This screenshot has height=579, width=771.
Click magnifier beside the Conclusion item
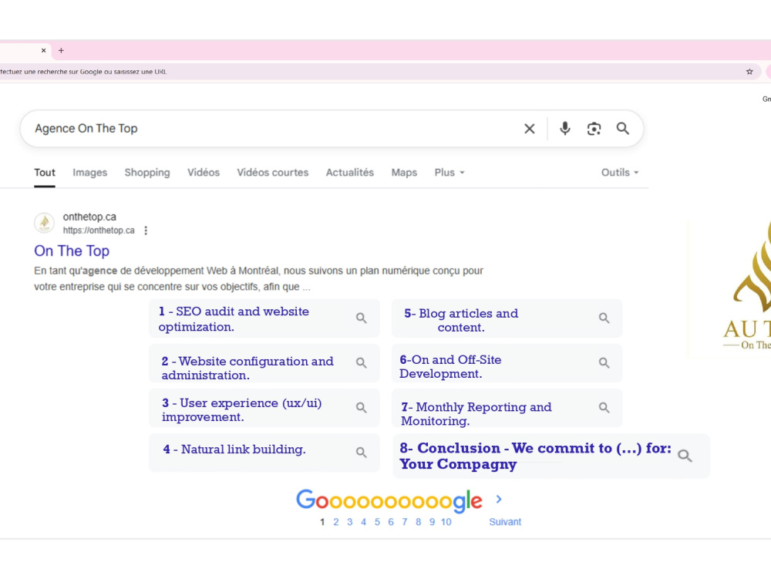[685, 456]
